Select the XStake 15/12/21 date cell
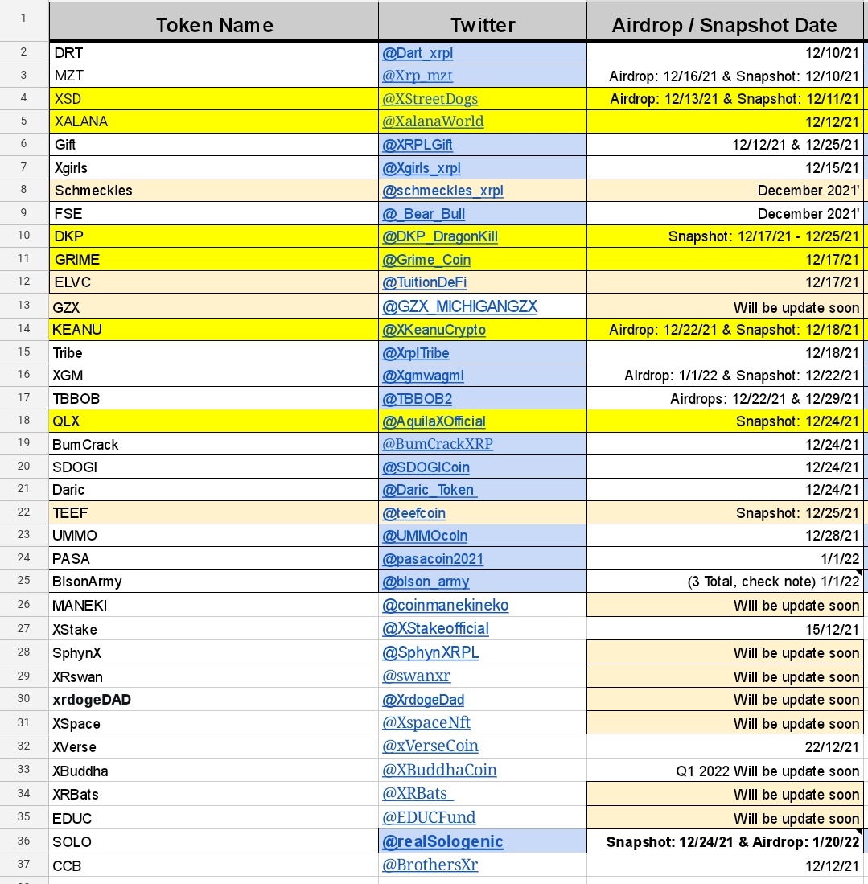The height and width of the screenshot is (884, 868). click(x=725, y=628)
